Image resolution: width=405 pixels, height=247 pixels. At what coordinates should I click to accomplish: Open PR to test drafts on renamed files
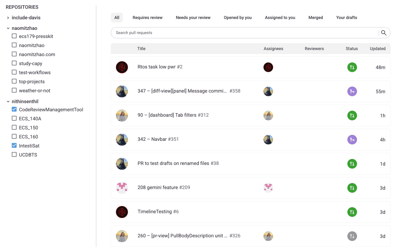tap(178, 163)
